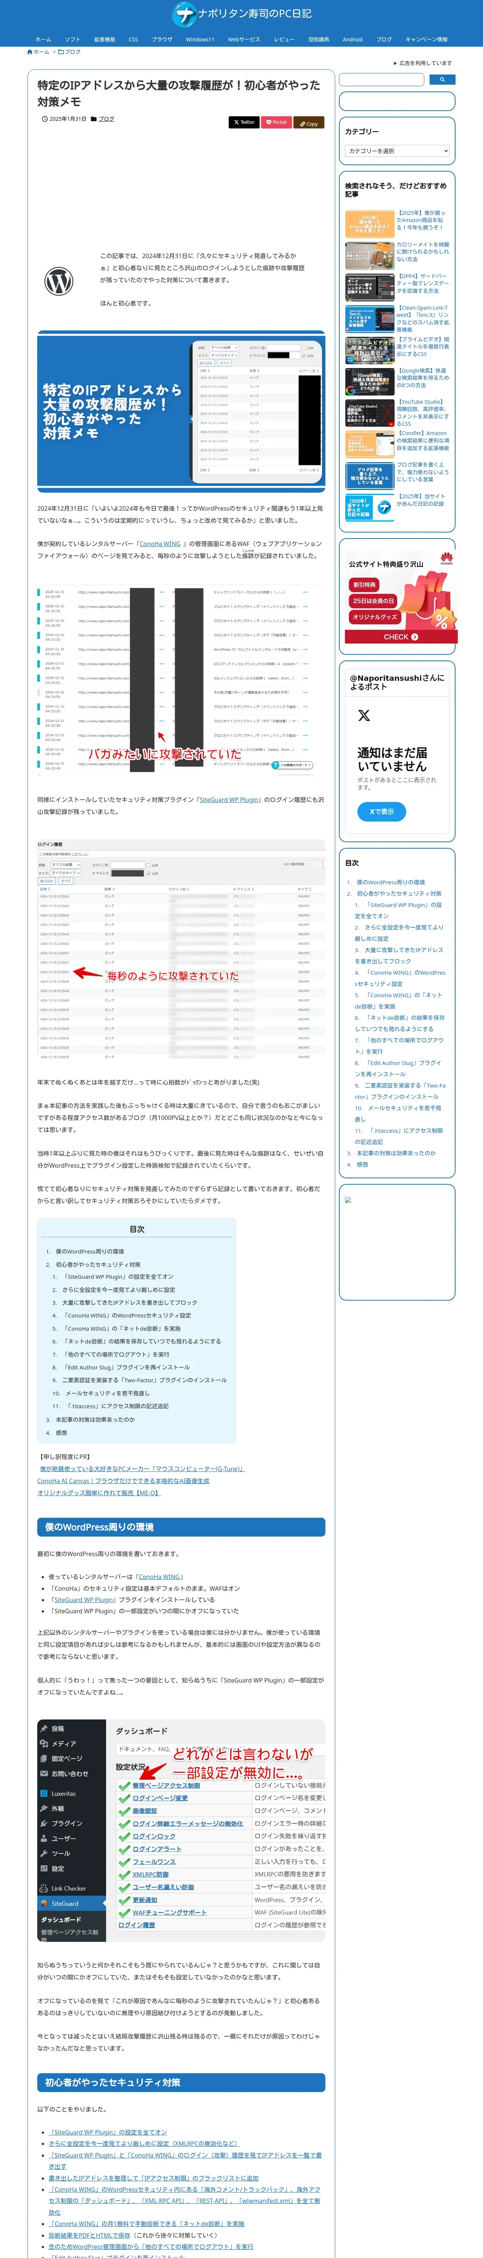Open thumbnail of DPP4 レンズデータ article
Screen dimensions: 483x2258
point(369,287)
